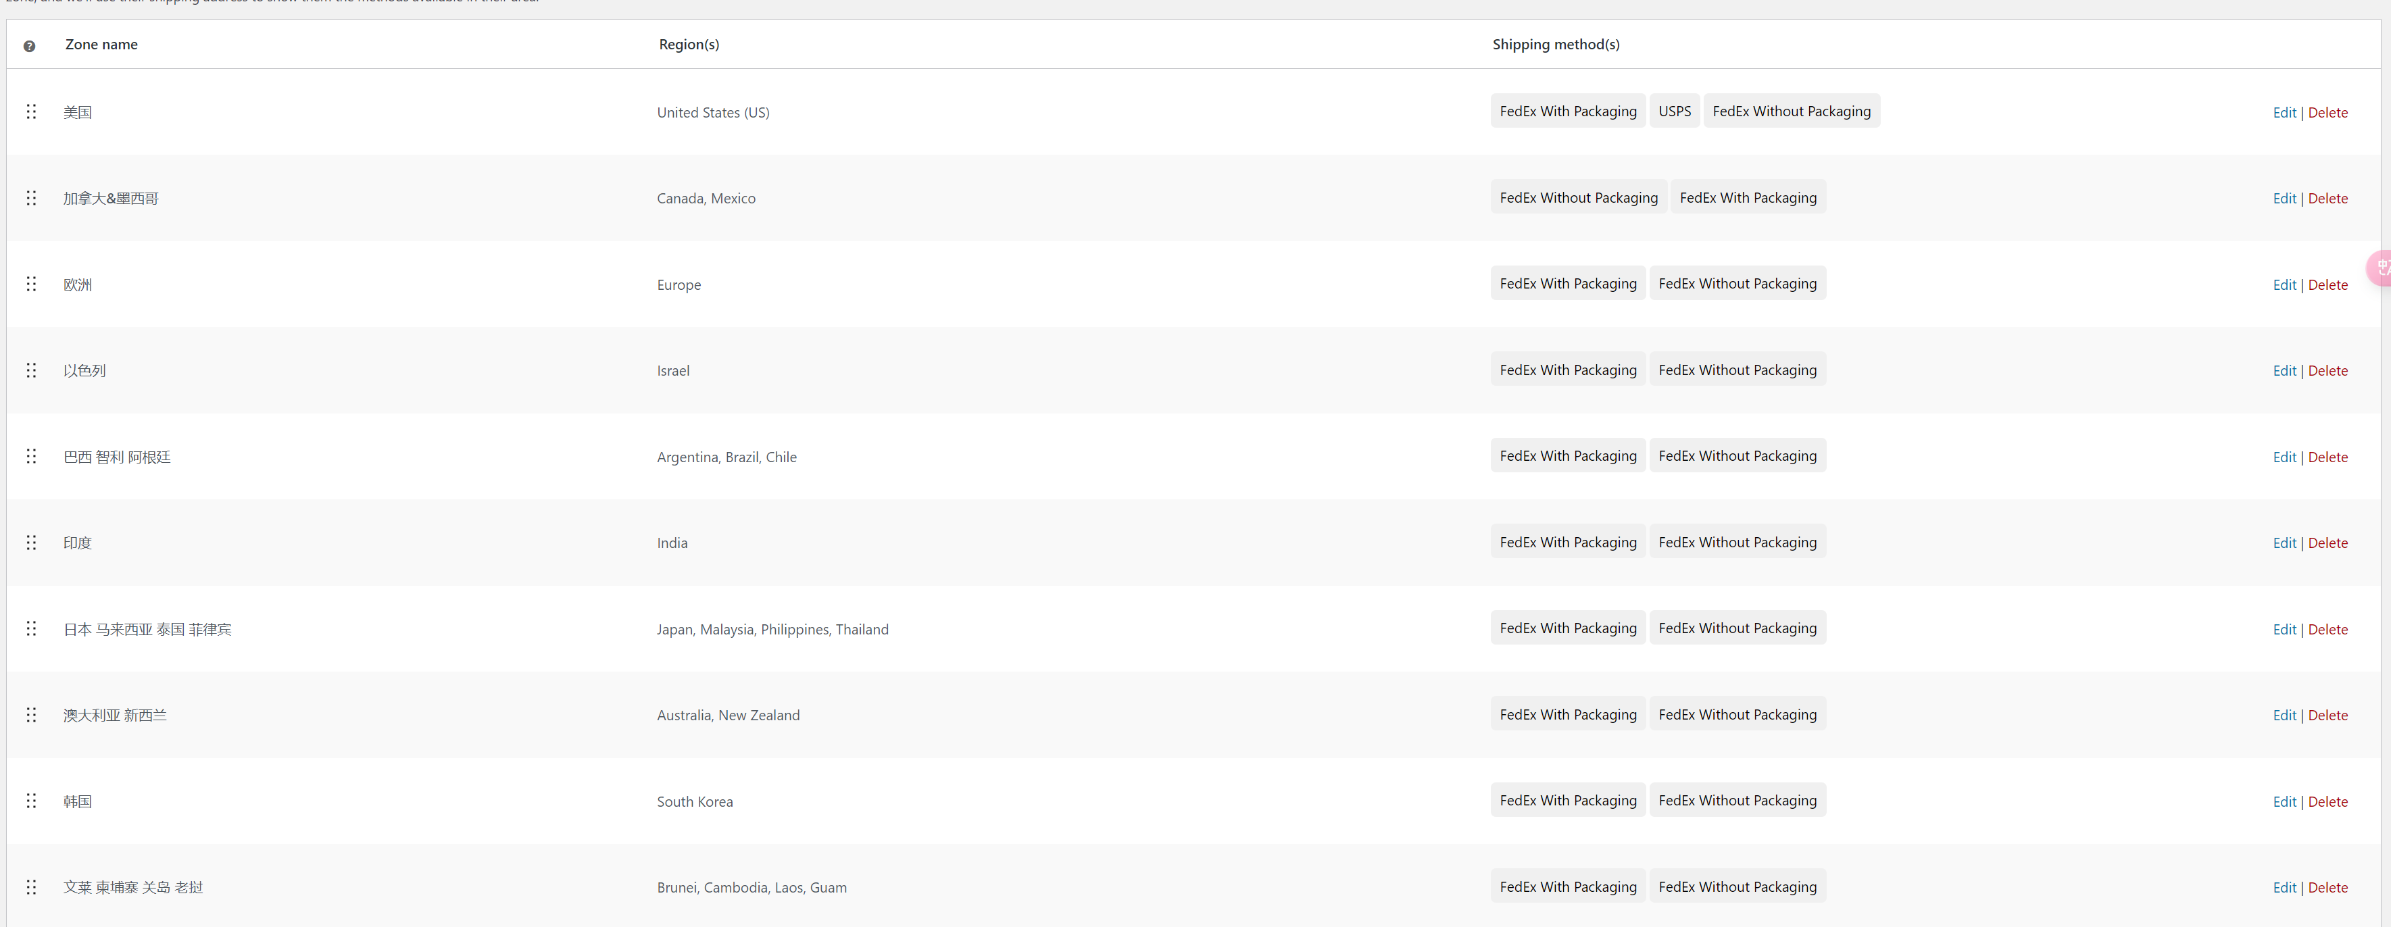This screenshot has width=2391, height=927.
Task: Delete the Brunei, Cambodia, Laos, Guam zone
Action: [x=2327, y=887]
